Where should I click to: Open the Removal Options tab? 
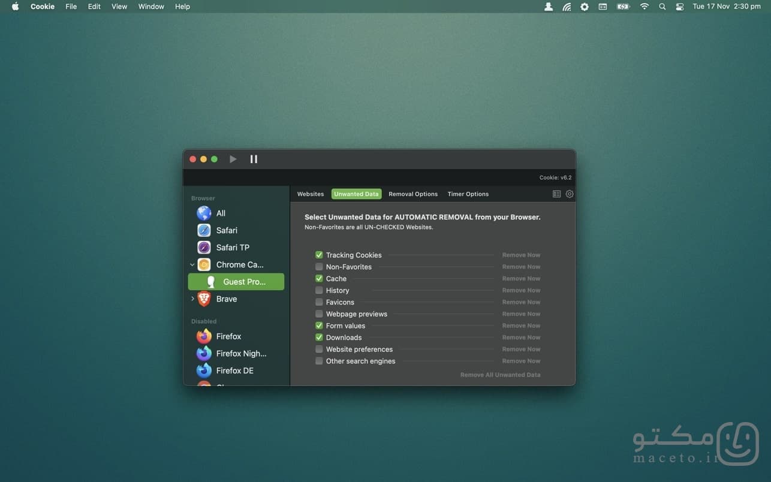pos(413,194)
